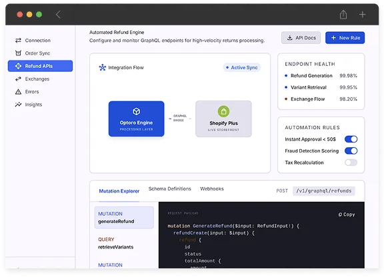The height and width of the screenshot is (277, 386).
Task: Disable Instant Approval < 50$ toggle
Action: (351, 139)
